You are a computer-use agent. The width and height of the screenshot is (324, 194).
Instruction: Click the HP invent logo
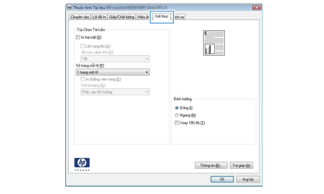pyautogui.click(x=82, y=164)
